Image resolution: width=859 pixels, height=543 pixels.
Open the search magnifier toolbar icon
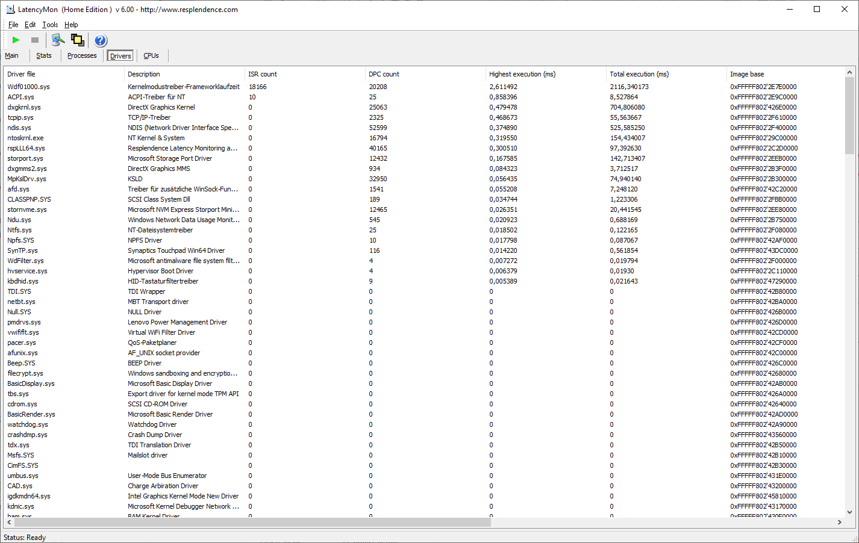[58, 40]
